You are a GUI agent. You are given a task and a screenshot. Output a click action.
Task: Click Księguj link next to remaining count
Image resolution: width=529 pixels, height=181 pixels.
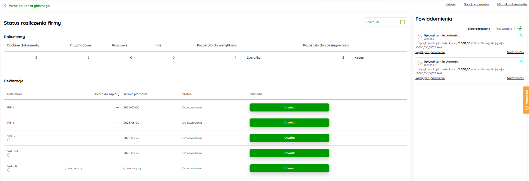coord(359,58)
